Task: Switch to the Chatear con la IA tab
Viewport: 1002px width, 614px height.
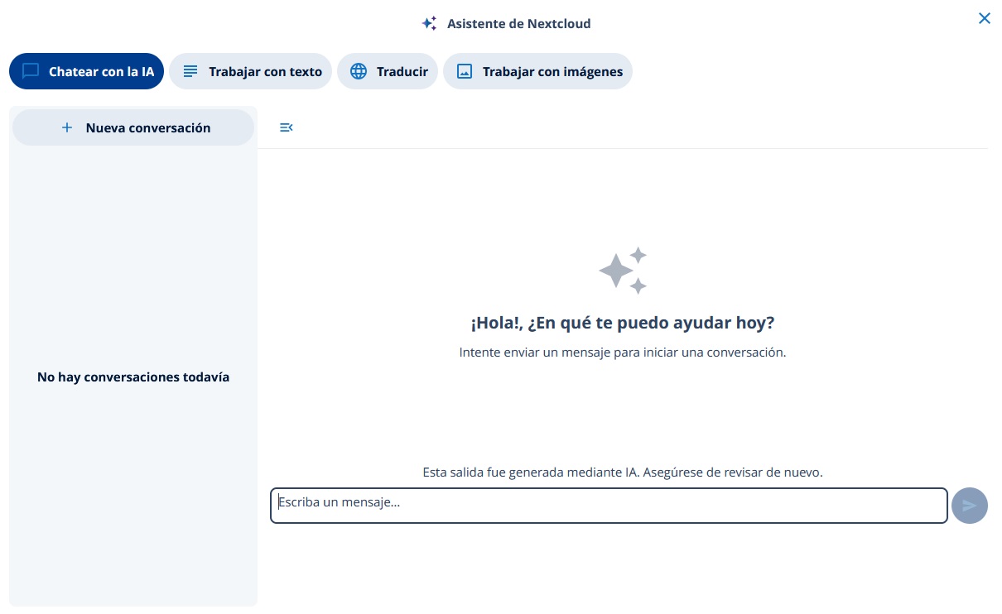Action: click(x=87, y=71)
